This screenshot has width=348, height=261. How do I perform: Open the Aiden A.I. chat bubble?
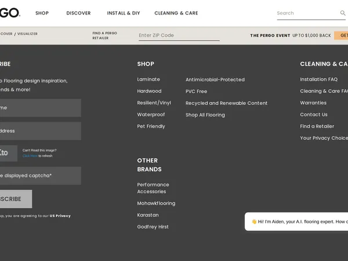[x=296, y=222]
